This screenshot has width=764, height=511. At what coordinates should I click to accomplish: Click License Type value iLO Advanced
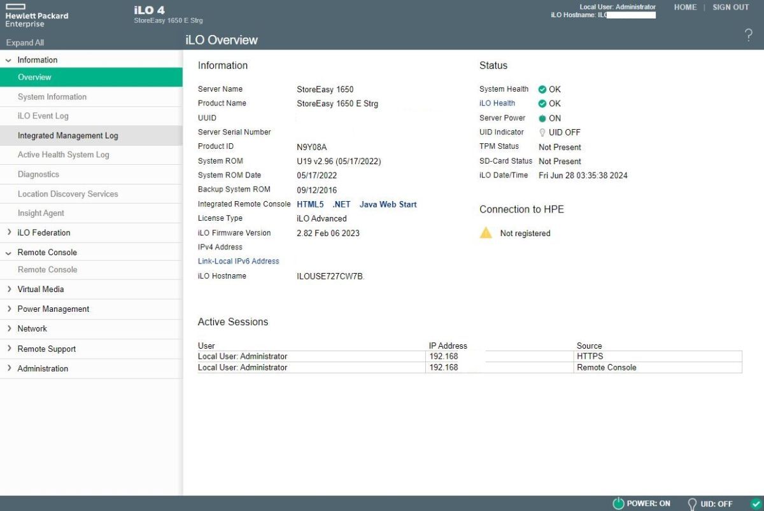pyautogui.click(x=322, y=218)
